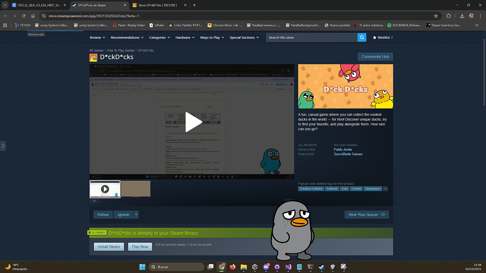The height and width of the screenshot is (273, 486).
Task: Expand the Browse dropdown menu
Action: 97,37
